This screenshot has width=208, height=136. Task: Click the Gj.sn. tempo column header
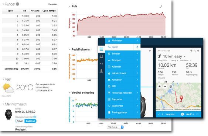(49, 11)
